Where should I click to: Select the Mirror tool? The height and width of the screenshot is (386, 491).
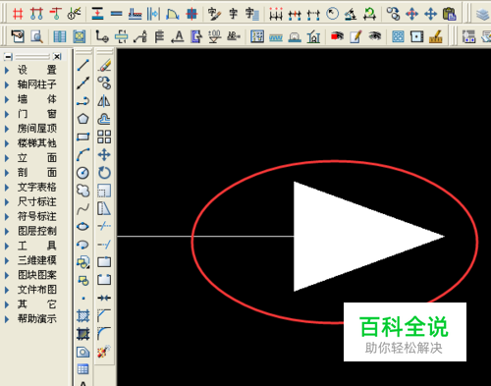point(104,101)
